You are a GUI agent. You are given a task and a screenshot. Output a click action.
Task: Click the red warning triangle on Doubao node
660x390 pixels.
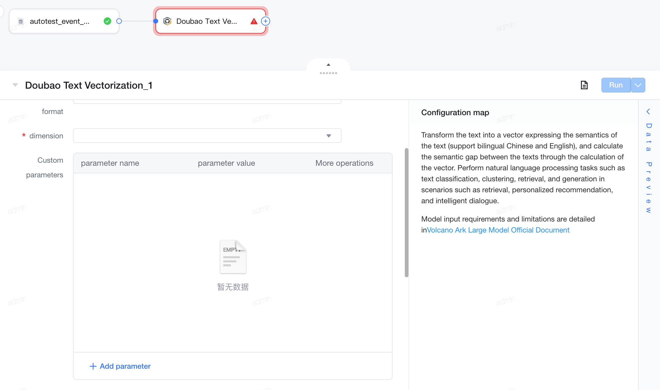pyautogui.click(x=254, y=21)
